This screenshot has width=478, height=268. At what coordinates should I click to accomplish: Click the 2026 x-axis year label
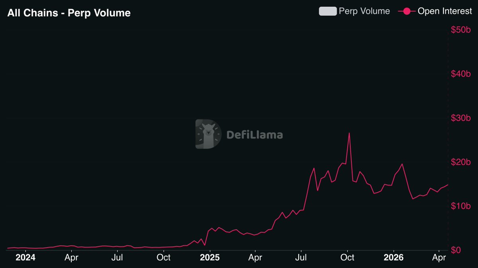pyautogui.click(x=394, y=258)
